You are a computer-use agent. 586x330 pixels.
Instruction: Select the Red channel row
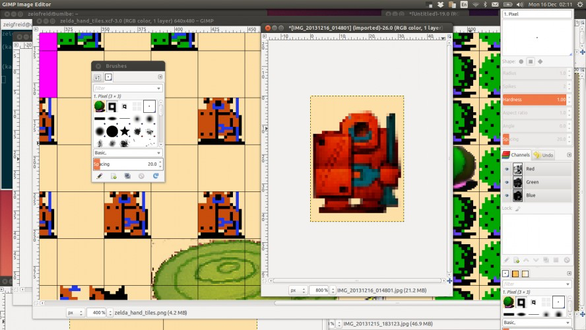537,169
